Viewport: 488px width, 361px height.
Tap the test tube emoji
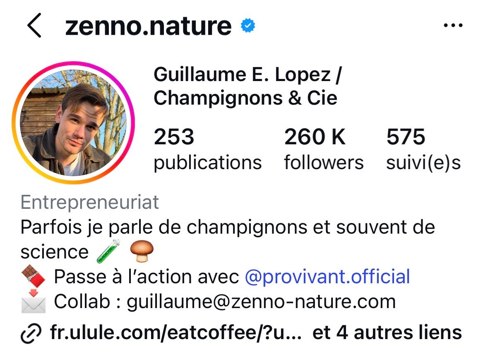(x=108, y=251)
